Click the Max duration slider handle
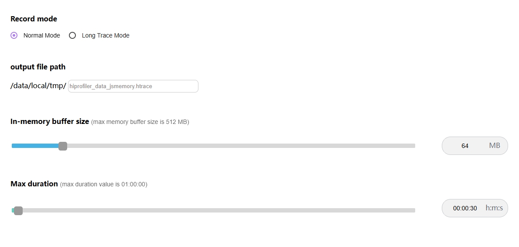Image resolution: width=519 pixels, height=247 pixels. pyautogui.click(x=18, y=210)
